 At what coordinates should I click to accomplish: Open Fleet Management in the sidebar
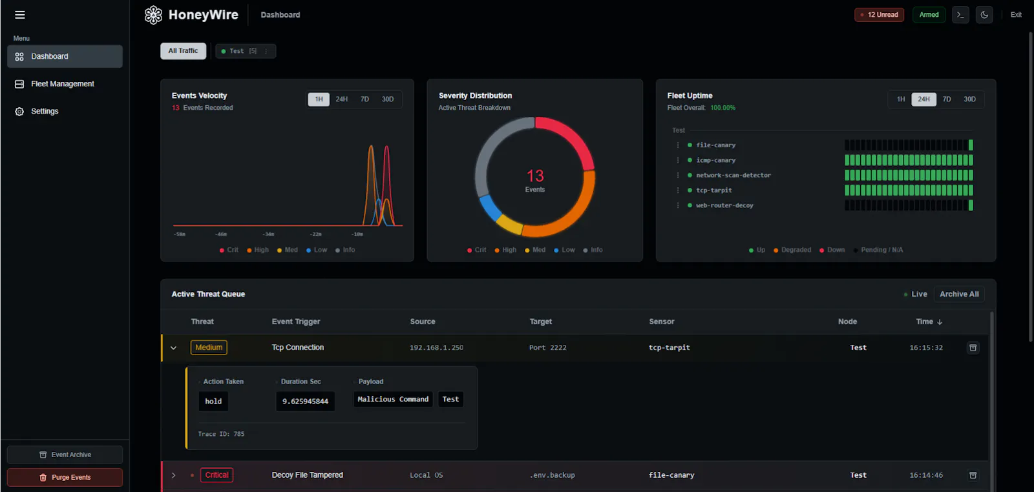click(x=65, y=84)
